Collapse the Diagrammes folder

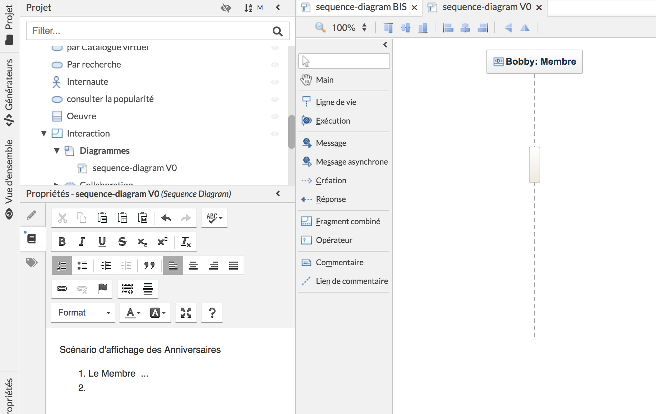coord(57,151)
